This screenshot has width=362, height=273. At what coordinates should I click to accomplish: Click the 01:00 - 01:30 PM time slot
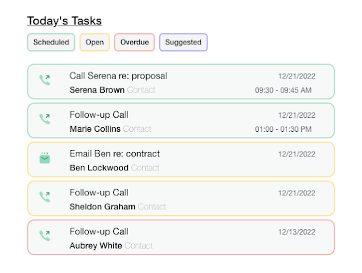283,129
